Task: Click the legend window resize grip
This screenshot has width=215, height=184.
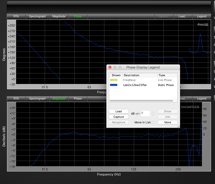Action: tap(178, 126)
